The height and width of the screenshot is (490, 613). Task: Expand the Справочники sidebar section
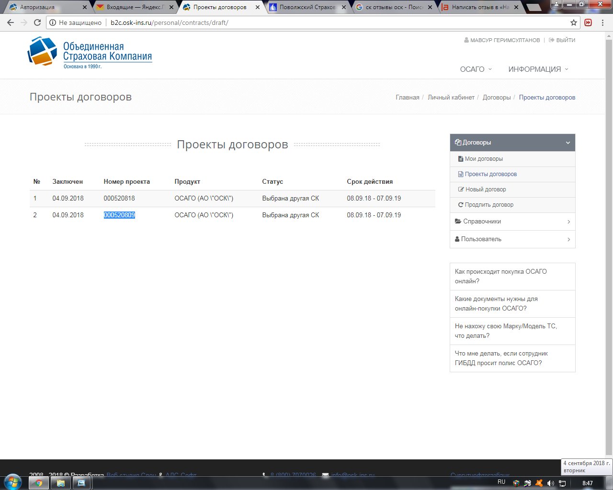pyautogui.click(x=512, y=222)
